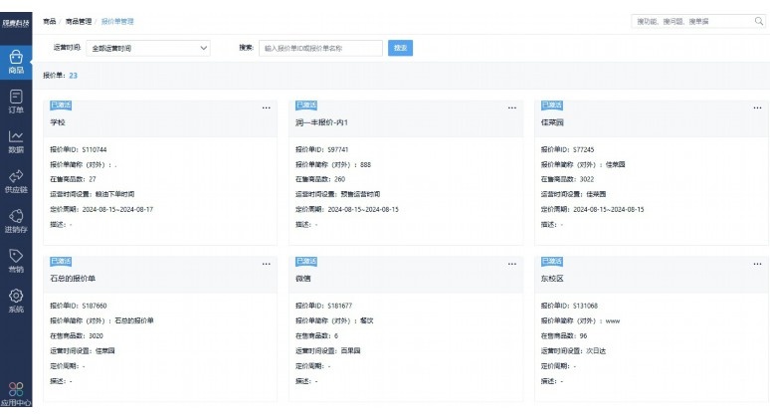Viewport: 770px width, 419px height.
Task: Click the 已激活 tag on 学校 card
Action: pyautogui.click(x=61, y=105)
